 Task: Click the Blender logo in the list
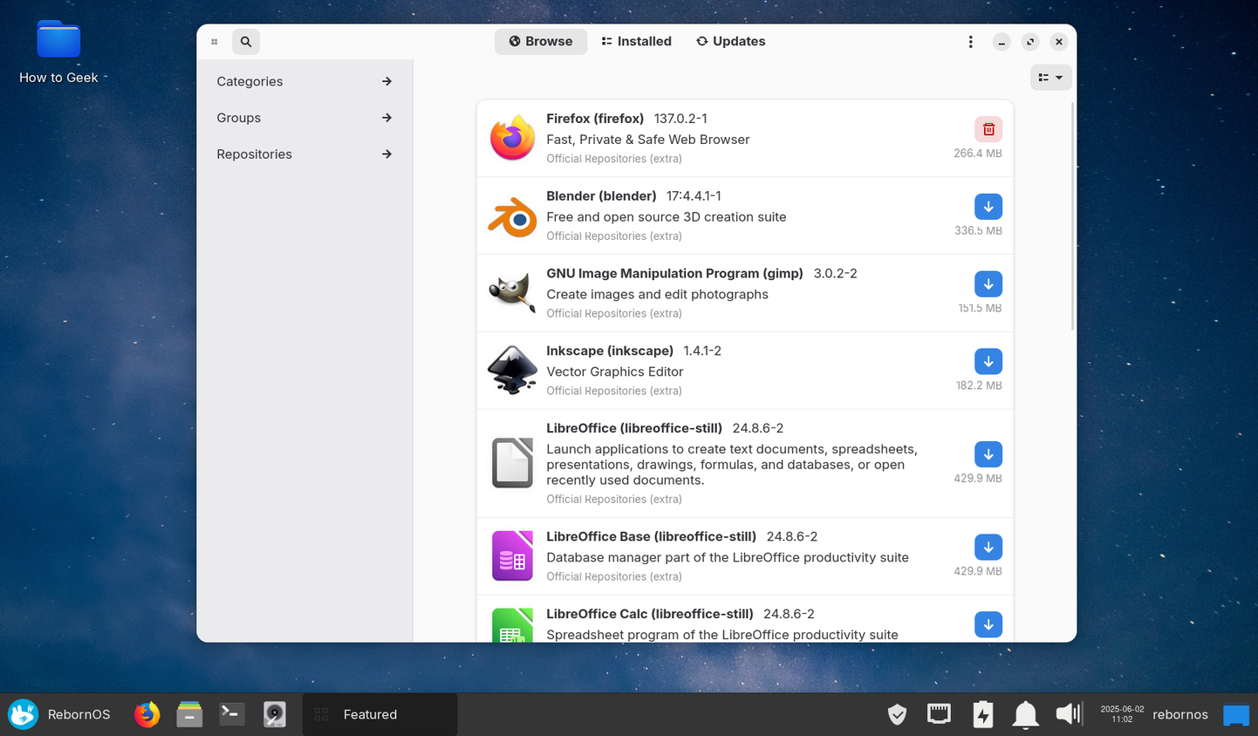pyautogui.click(x=512, y=216)
